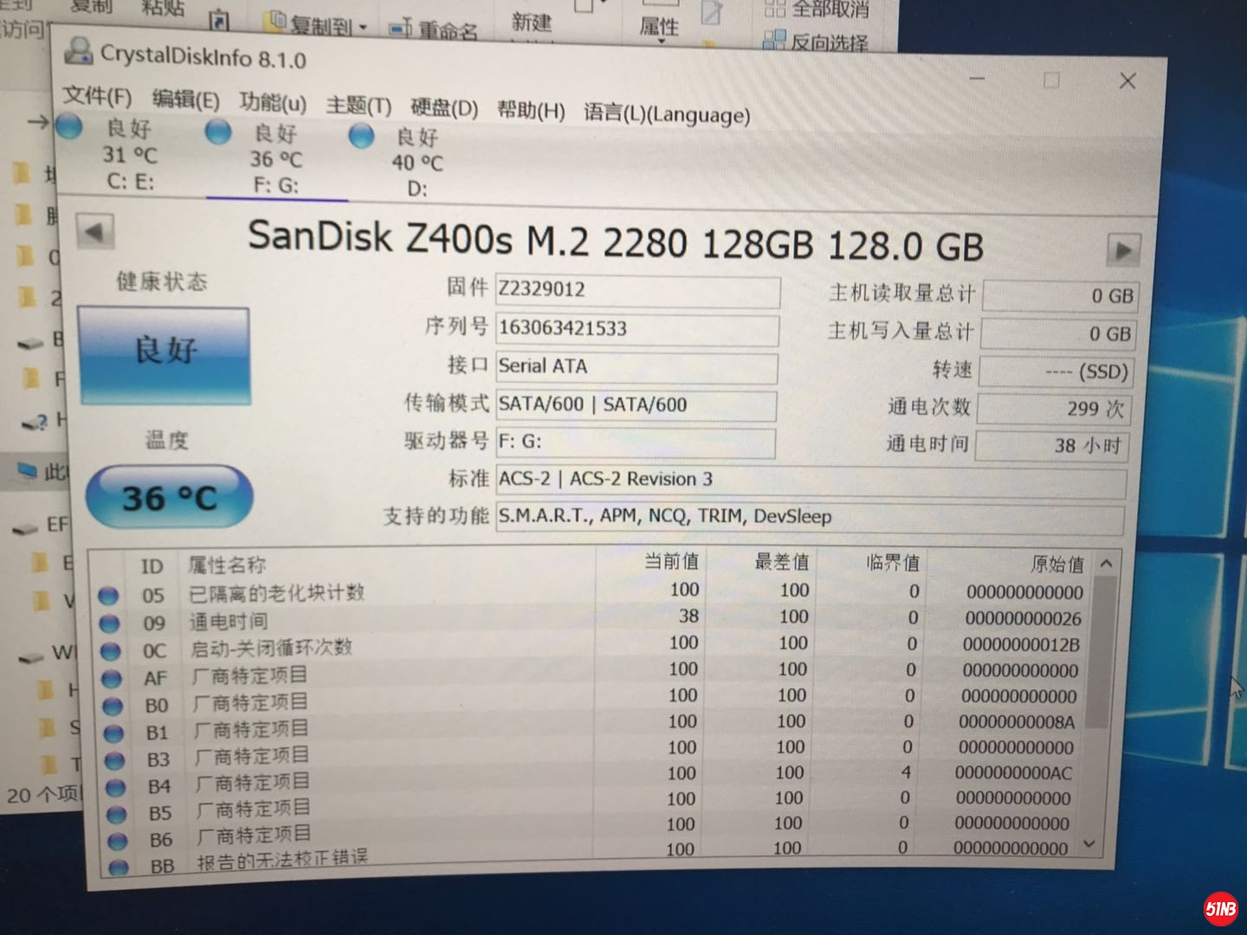Image resolution: width=1247 pixels, height=935 pixels.
Task: Open the 帮助 menu
Action: click(x=530, y=111)
